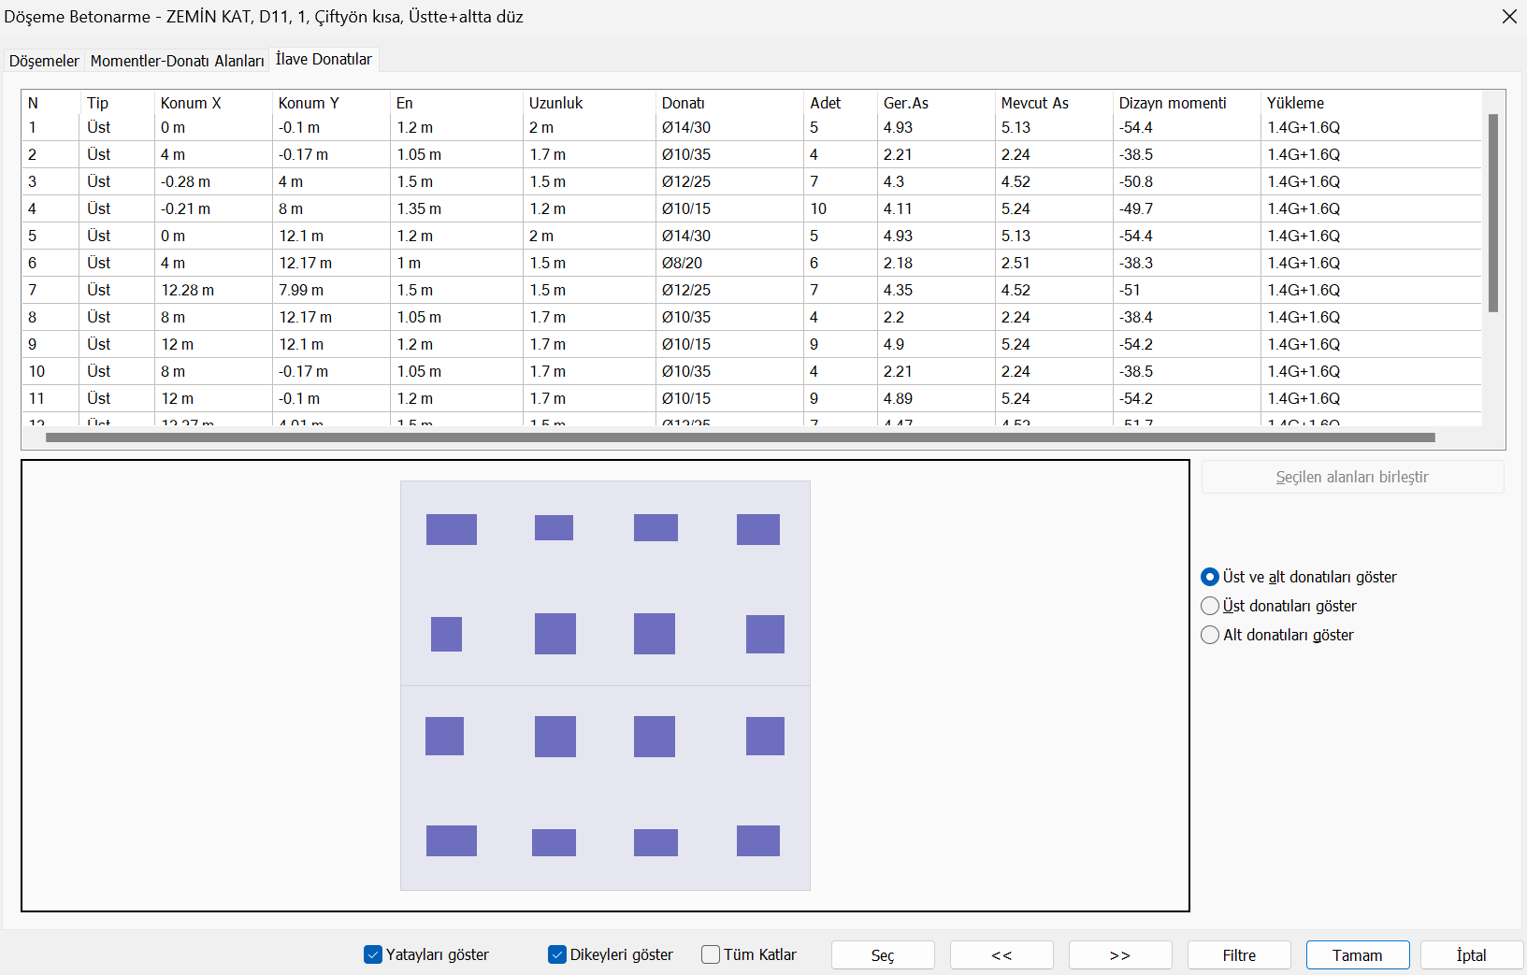Click the Seç button
This screenshot has height=975, width=1527.
pos(883,955)
